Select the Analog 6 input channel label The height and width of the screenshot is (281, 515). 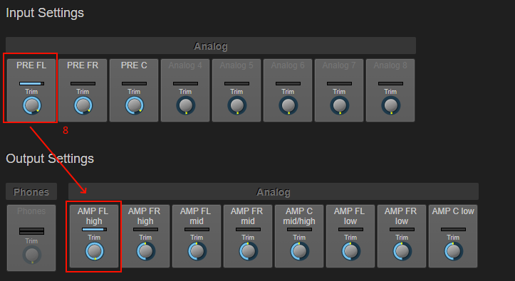[288, 65]
